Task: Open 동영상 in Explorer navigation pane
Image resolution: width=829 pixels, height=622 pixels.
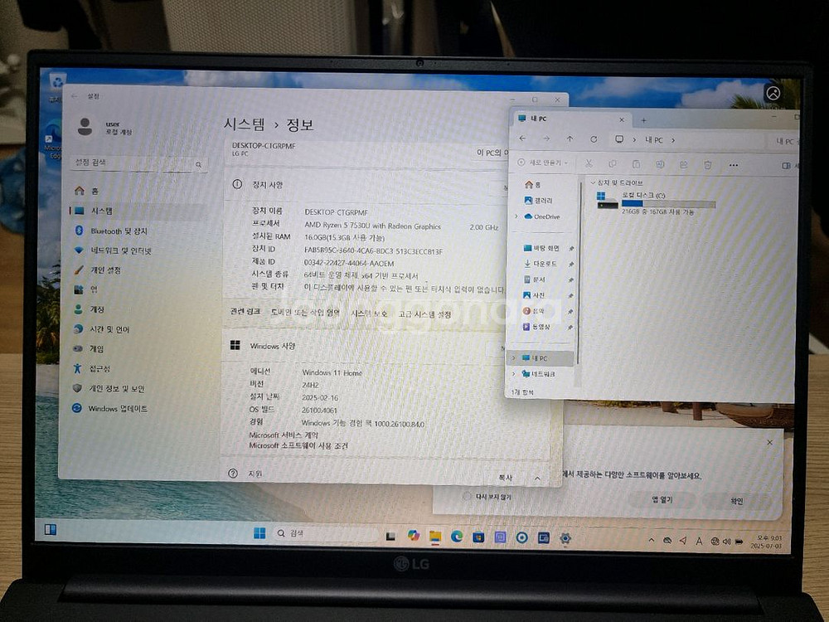Action: pyautogui.click(x=538, y=327)
